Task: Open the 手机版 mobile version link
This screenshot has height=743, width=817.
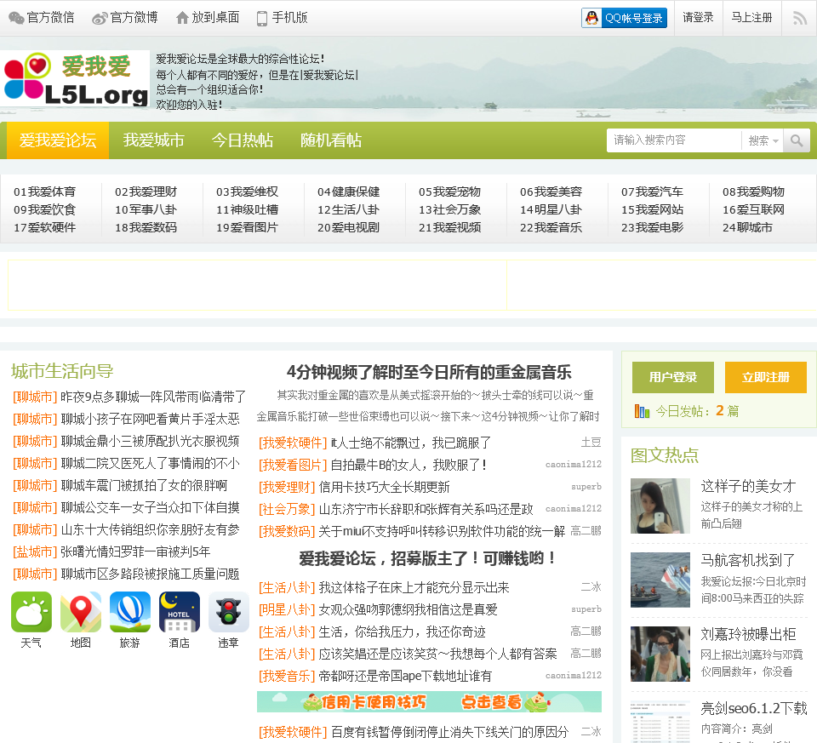Action: pos(282,18)
